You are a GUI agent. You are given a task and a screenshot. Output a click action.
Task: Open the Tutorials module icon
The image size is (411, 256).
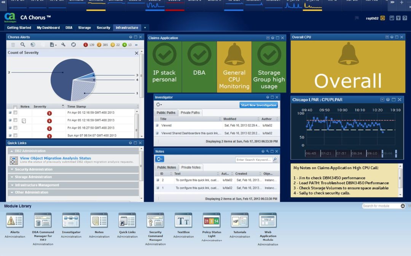click(x=240, y=220)
